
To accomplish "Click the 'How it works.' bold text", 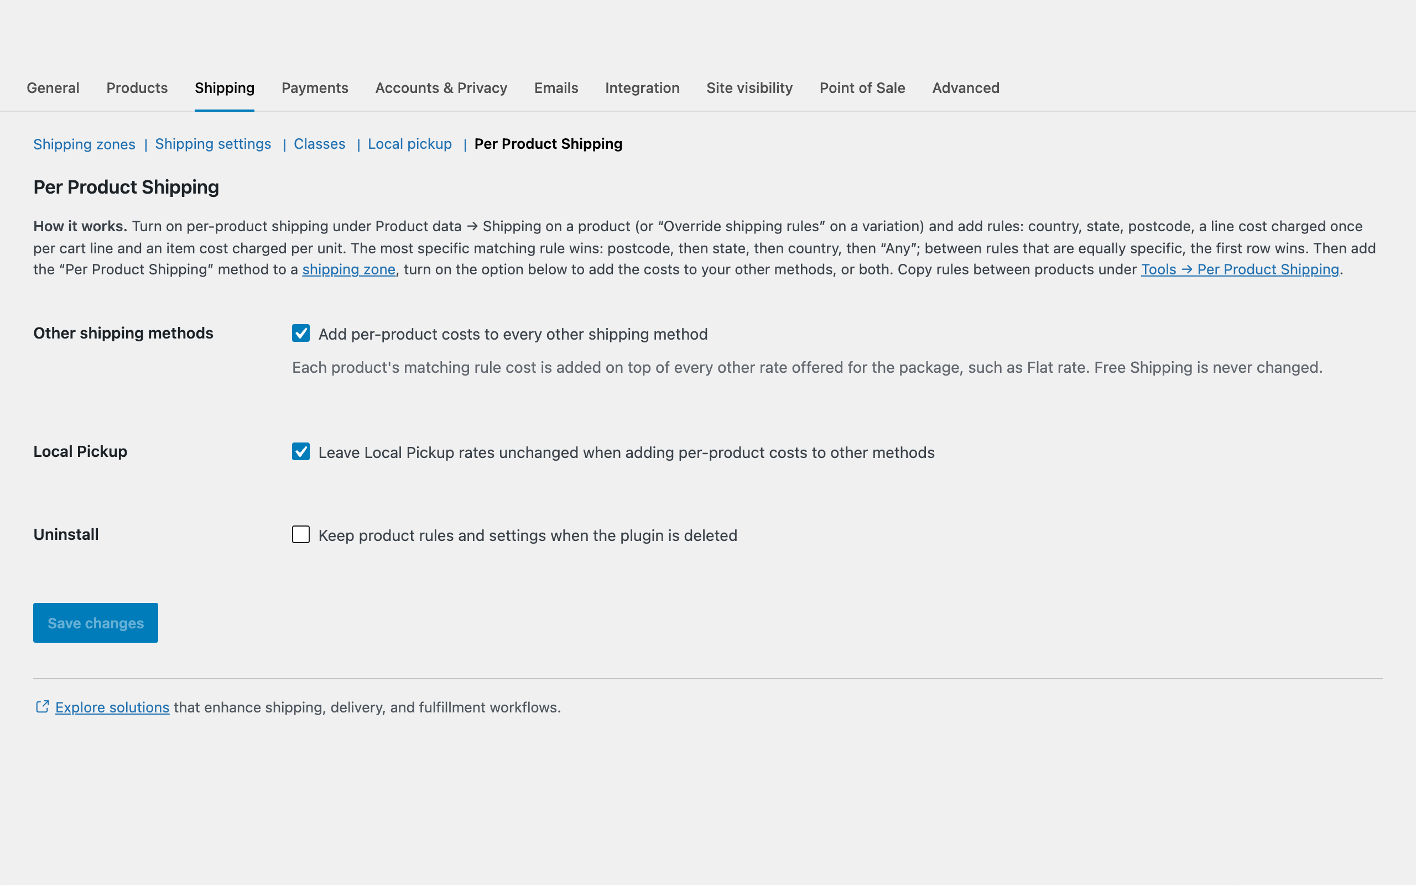I will [80, 226].
